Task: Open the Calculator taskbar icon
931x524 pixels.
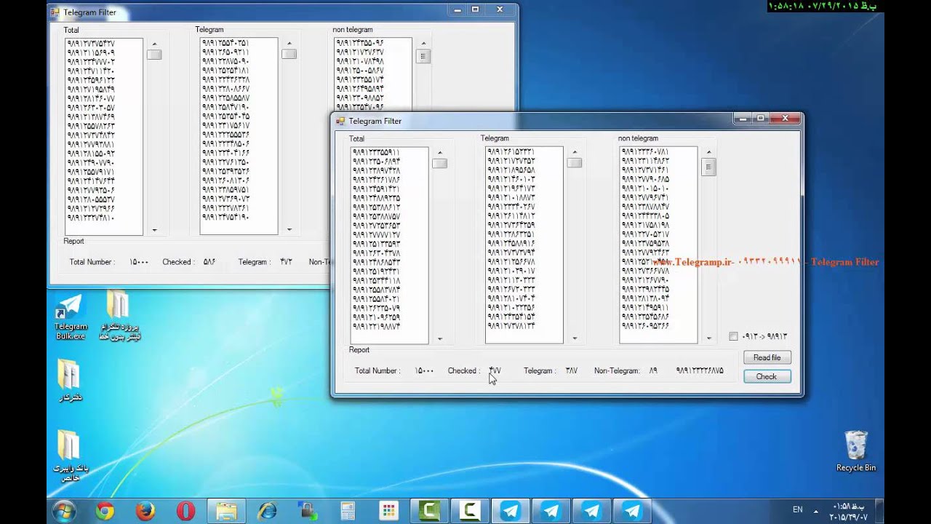Action: (x=348, y=511)
